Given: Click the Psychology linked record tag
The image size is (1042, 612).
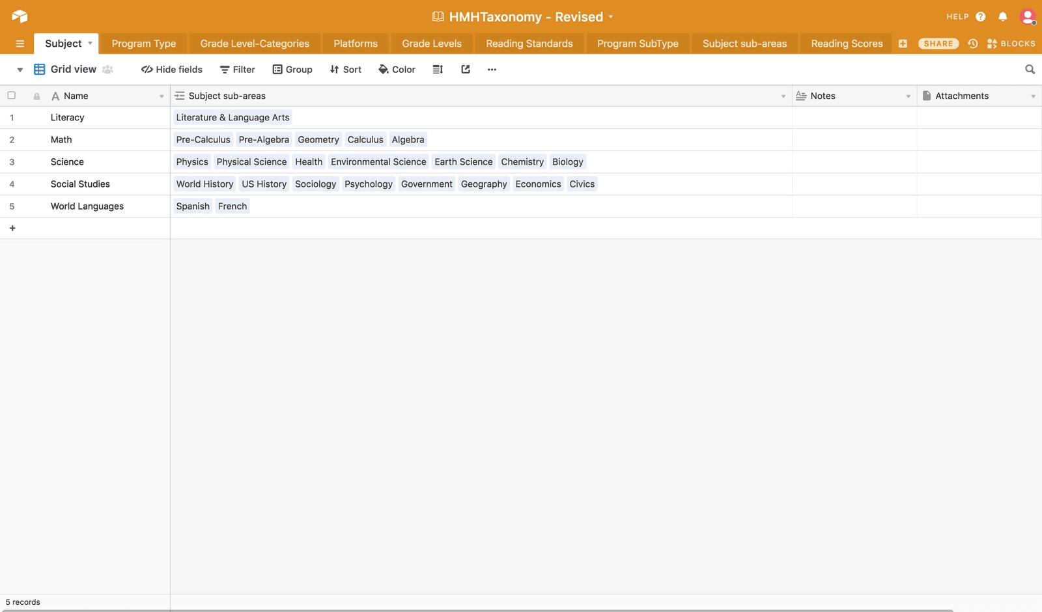Looking at the screenshot, I should 369,184.
